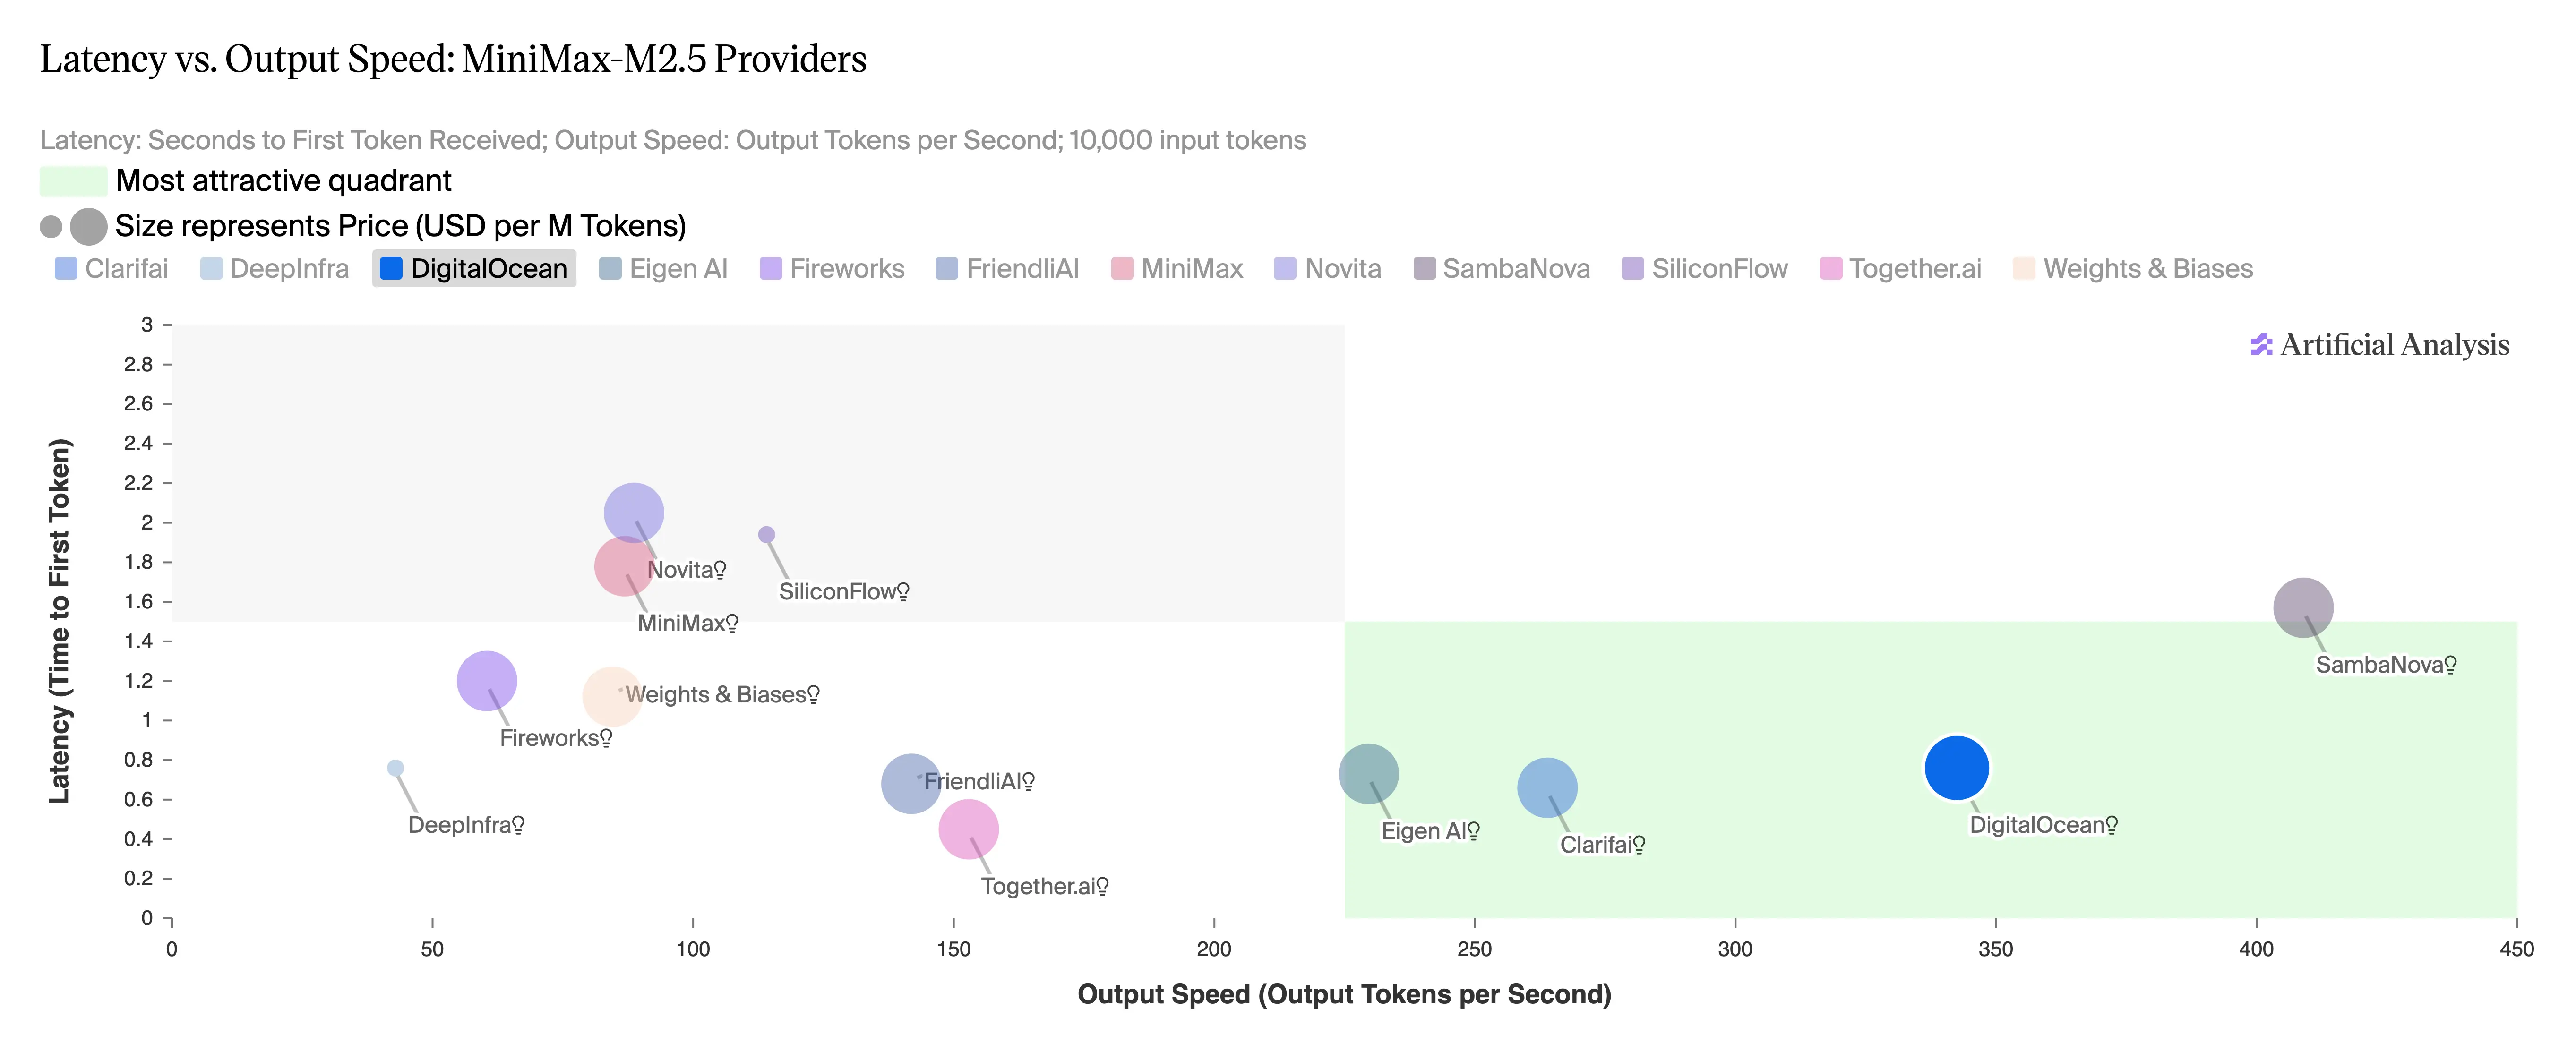Image resolution: width=2576 pixels, height=1043 pixels.
Task: Click the SambaNova data bubble
Action: coord(2302,607)
